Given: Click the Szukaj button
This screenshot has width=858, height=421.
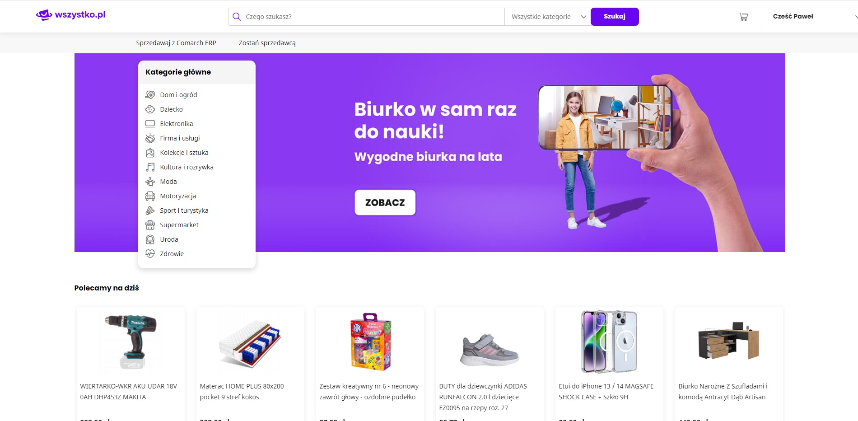Looking at the screenshot, I should pos(615,17).
